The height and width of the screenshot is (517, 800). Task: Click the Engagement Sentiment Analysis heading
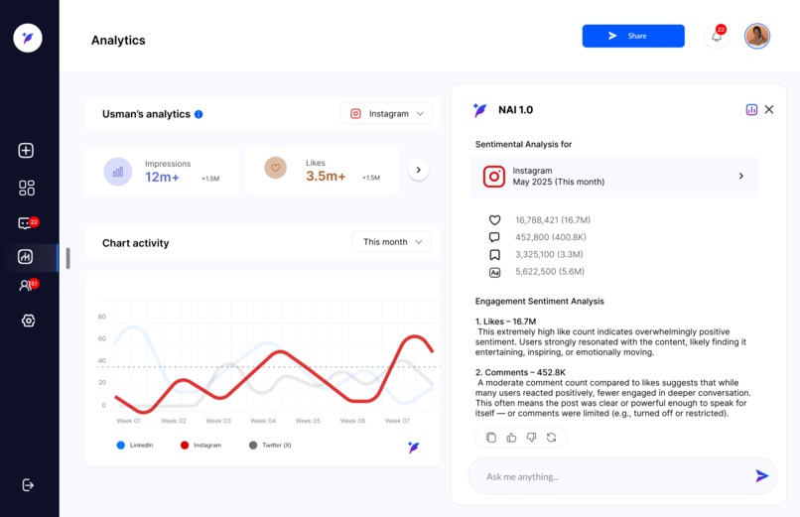(x=539, y=301)
